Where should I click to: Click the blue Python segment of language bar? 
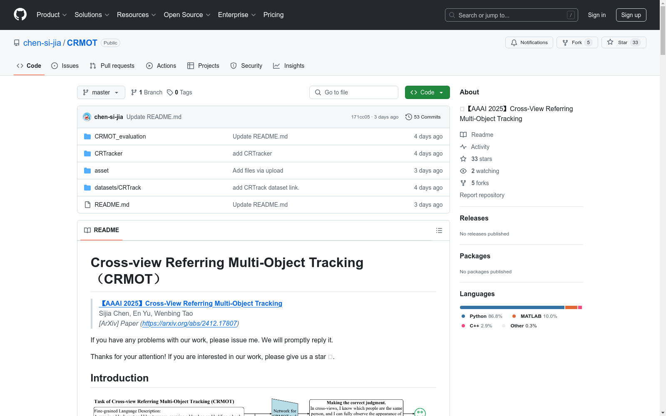click(512, 307)
